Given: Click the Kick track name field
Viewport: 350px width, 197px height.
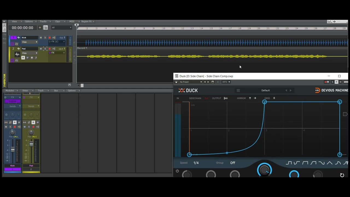Looking at the screenshot, I should tap(30, 37).
